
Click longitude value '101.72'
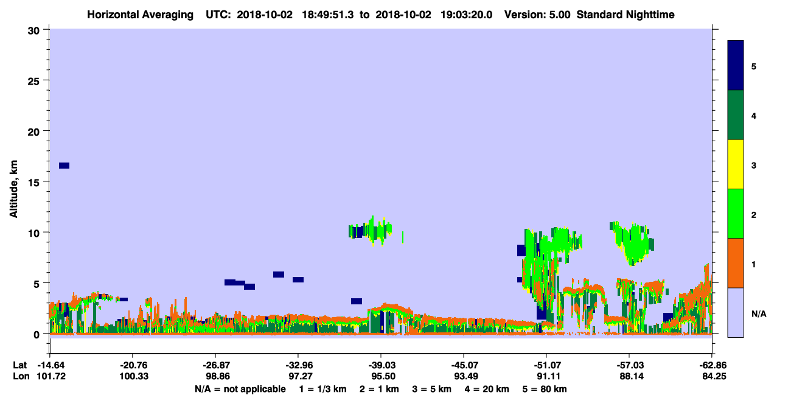51,376
